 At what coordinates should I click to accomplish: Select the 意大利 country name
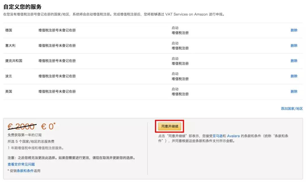pos(10,45)
